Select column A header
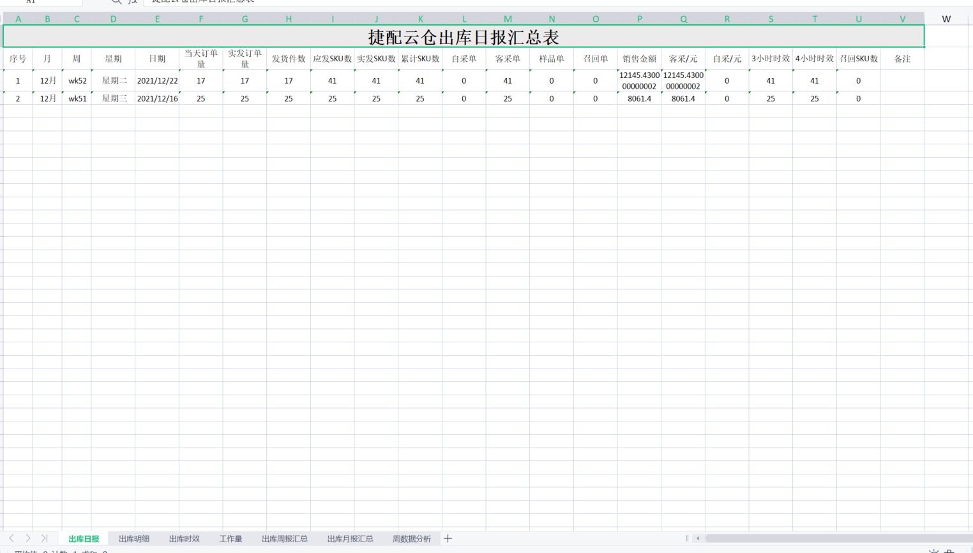Image resolution: width=973 pixels, height=553 pixels. tap(18, 19)
